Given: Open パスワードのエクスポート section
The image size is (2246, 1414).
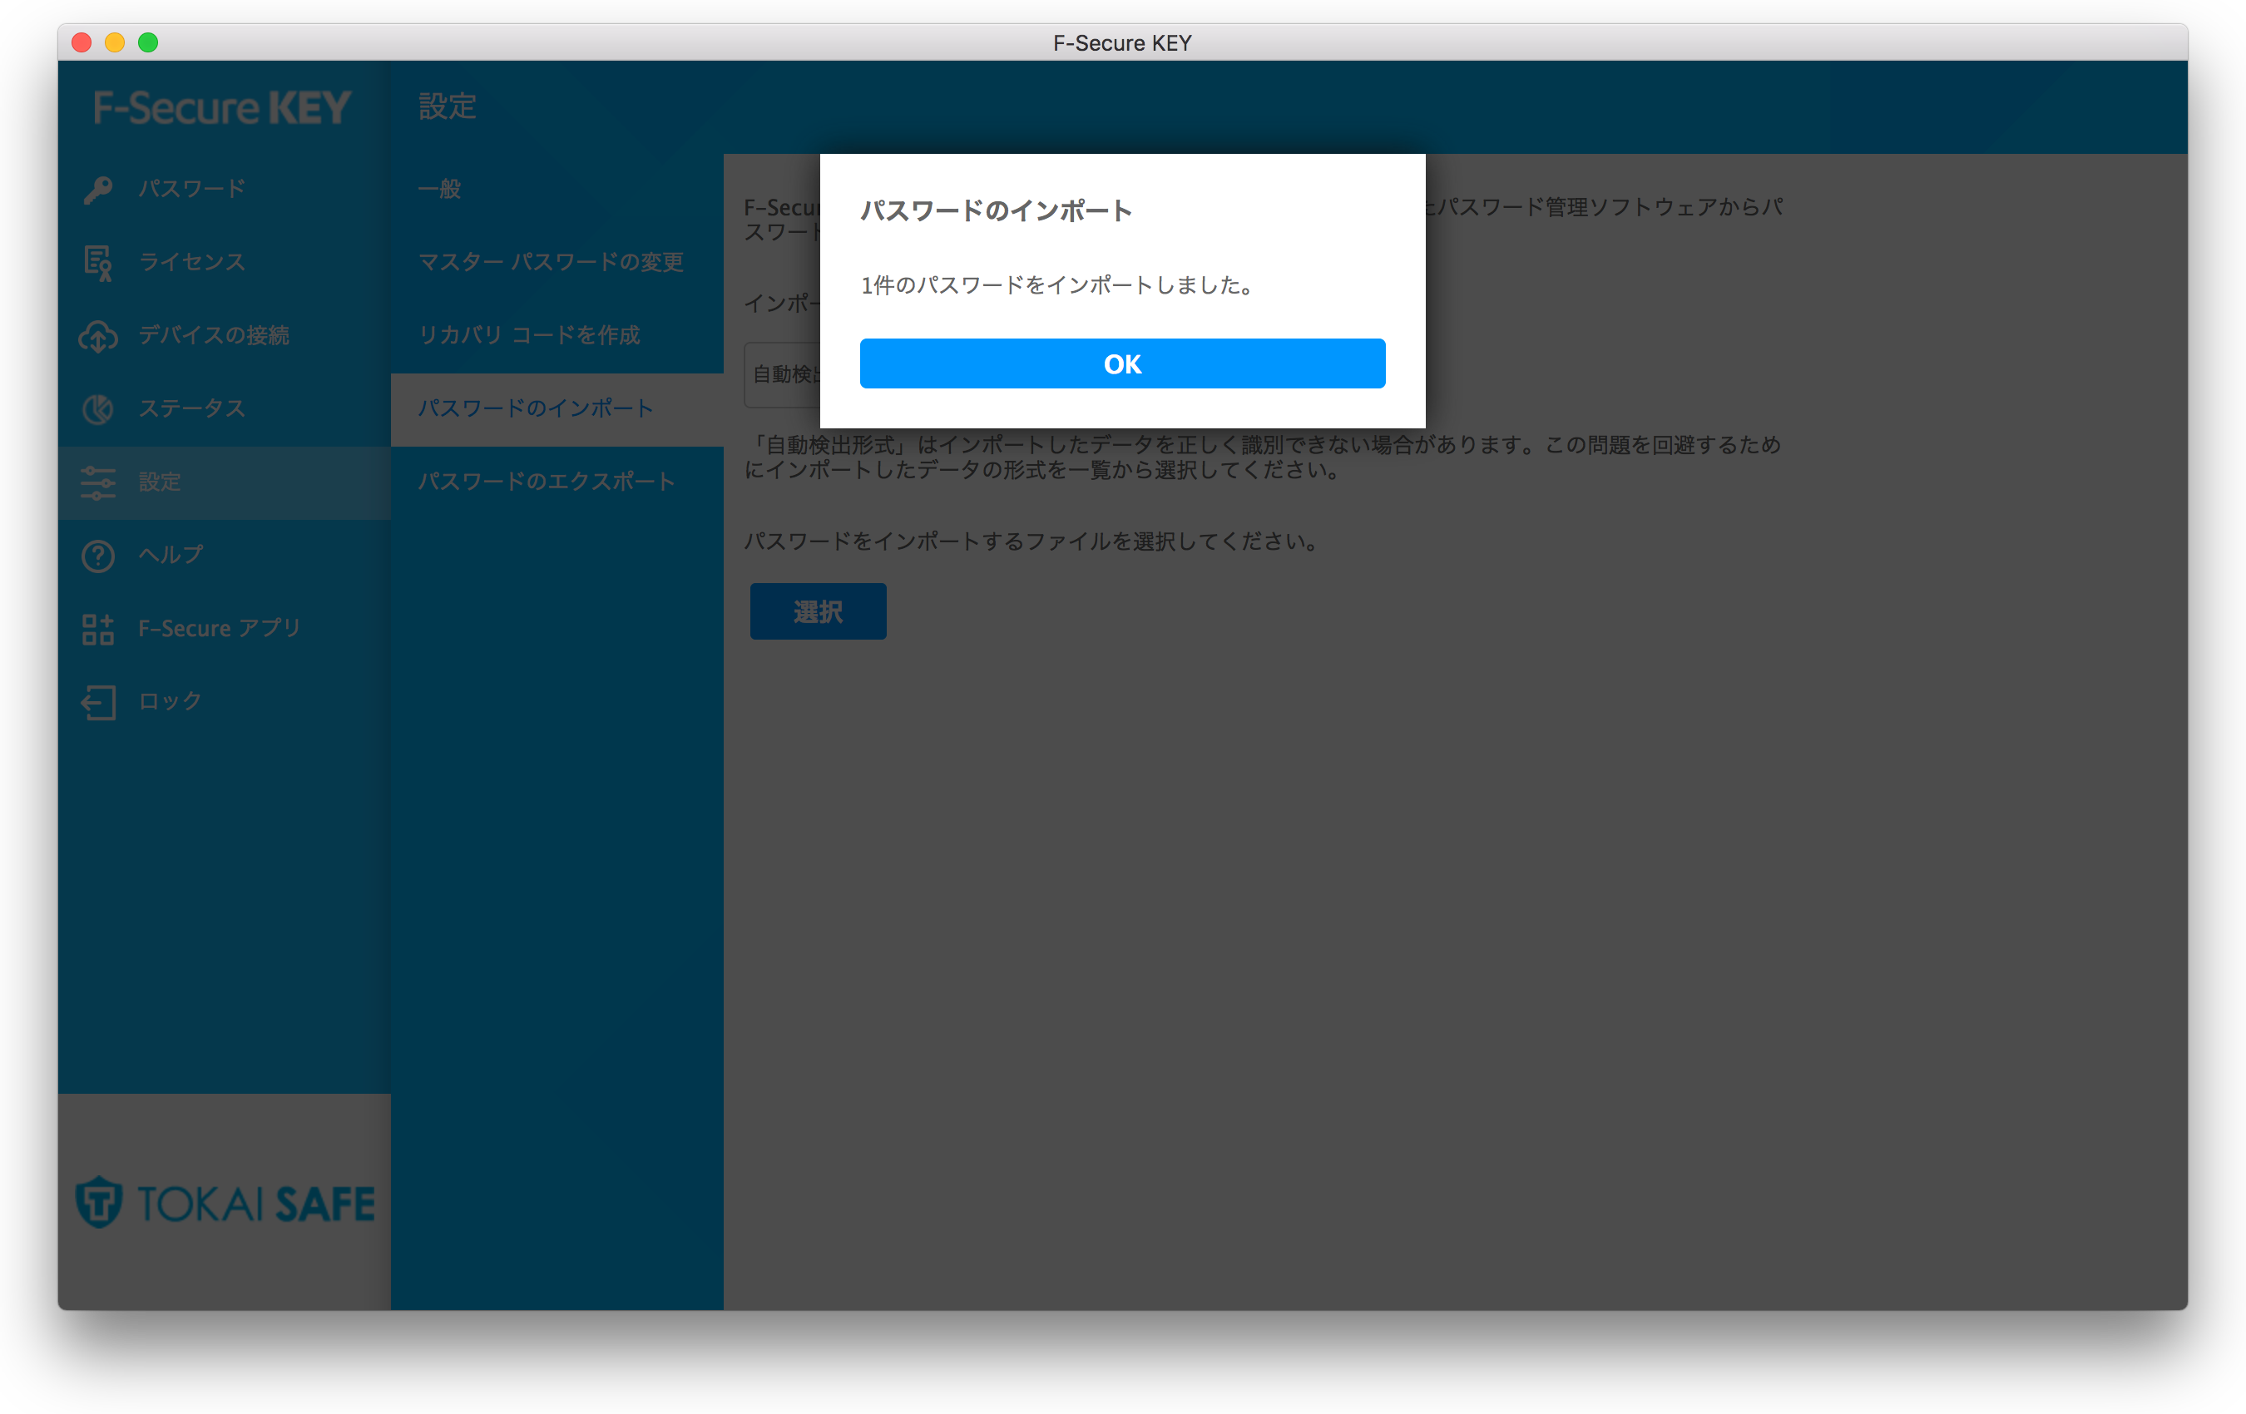Looking at the screenshot, I should coord(547,482).
